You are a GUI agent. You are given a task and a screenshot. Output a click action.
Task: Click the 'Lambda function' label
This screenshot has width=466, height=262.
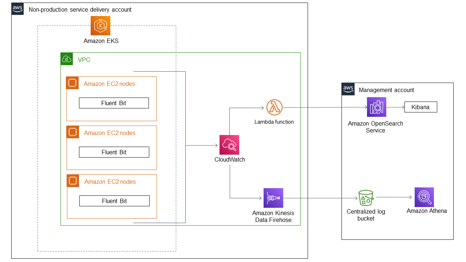pos(274,122)
